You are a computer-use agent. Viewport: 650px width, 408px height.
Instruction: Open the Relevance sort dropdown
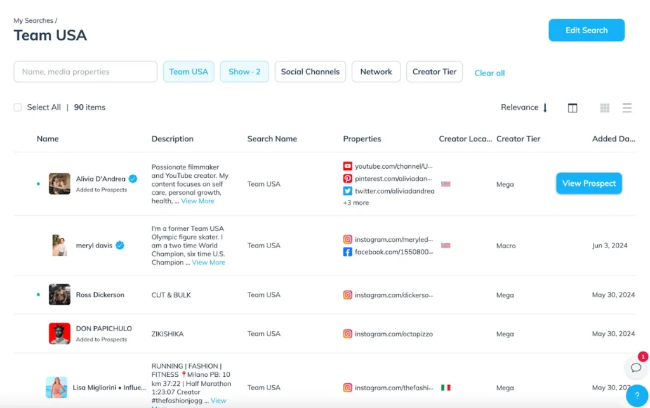click(x=524, y=107)
